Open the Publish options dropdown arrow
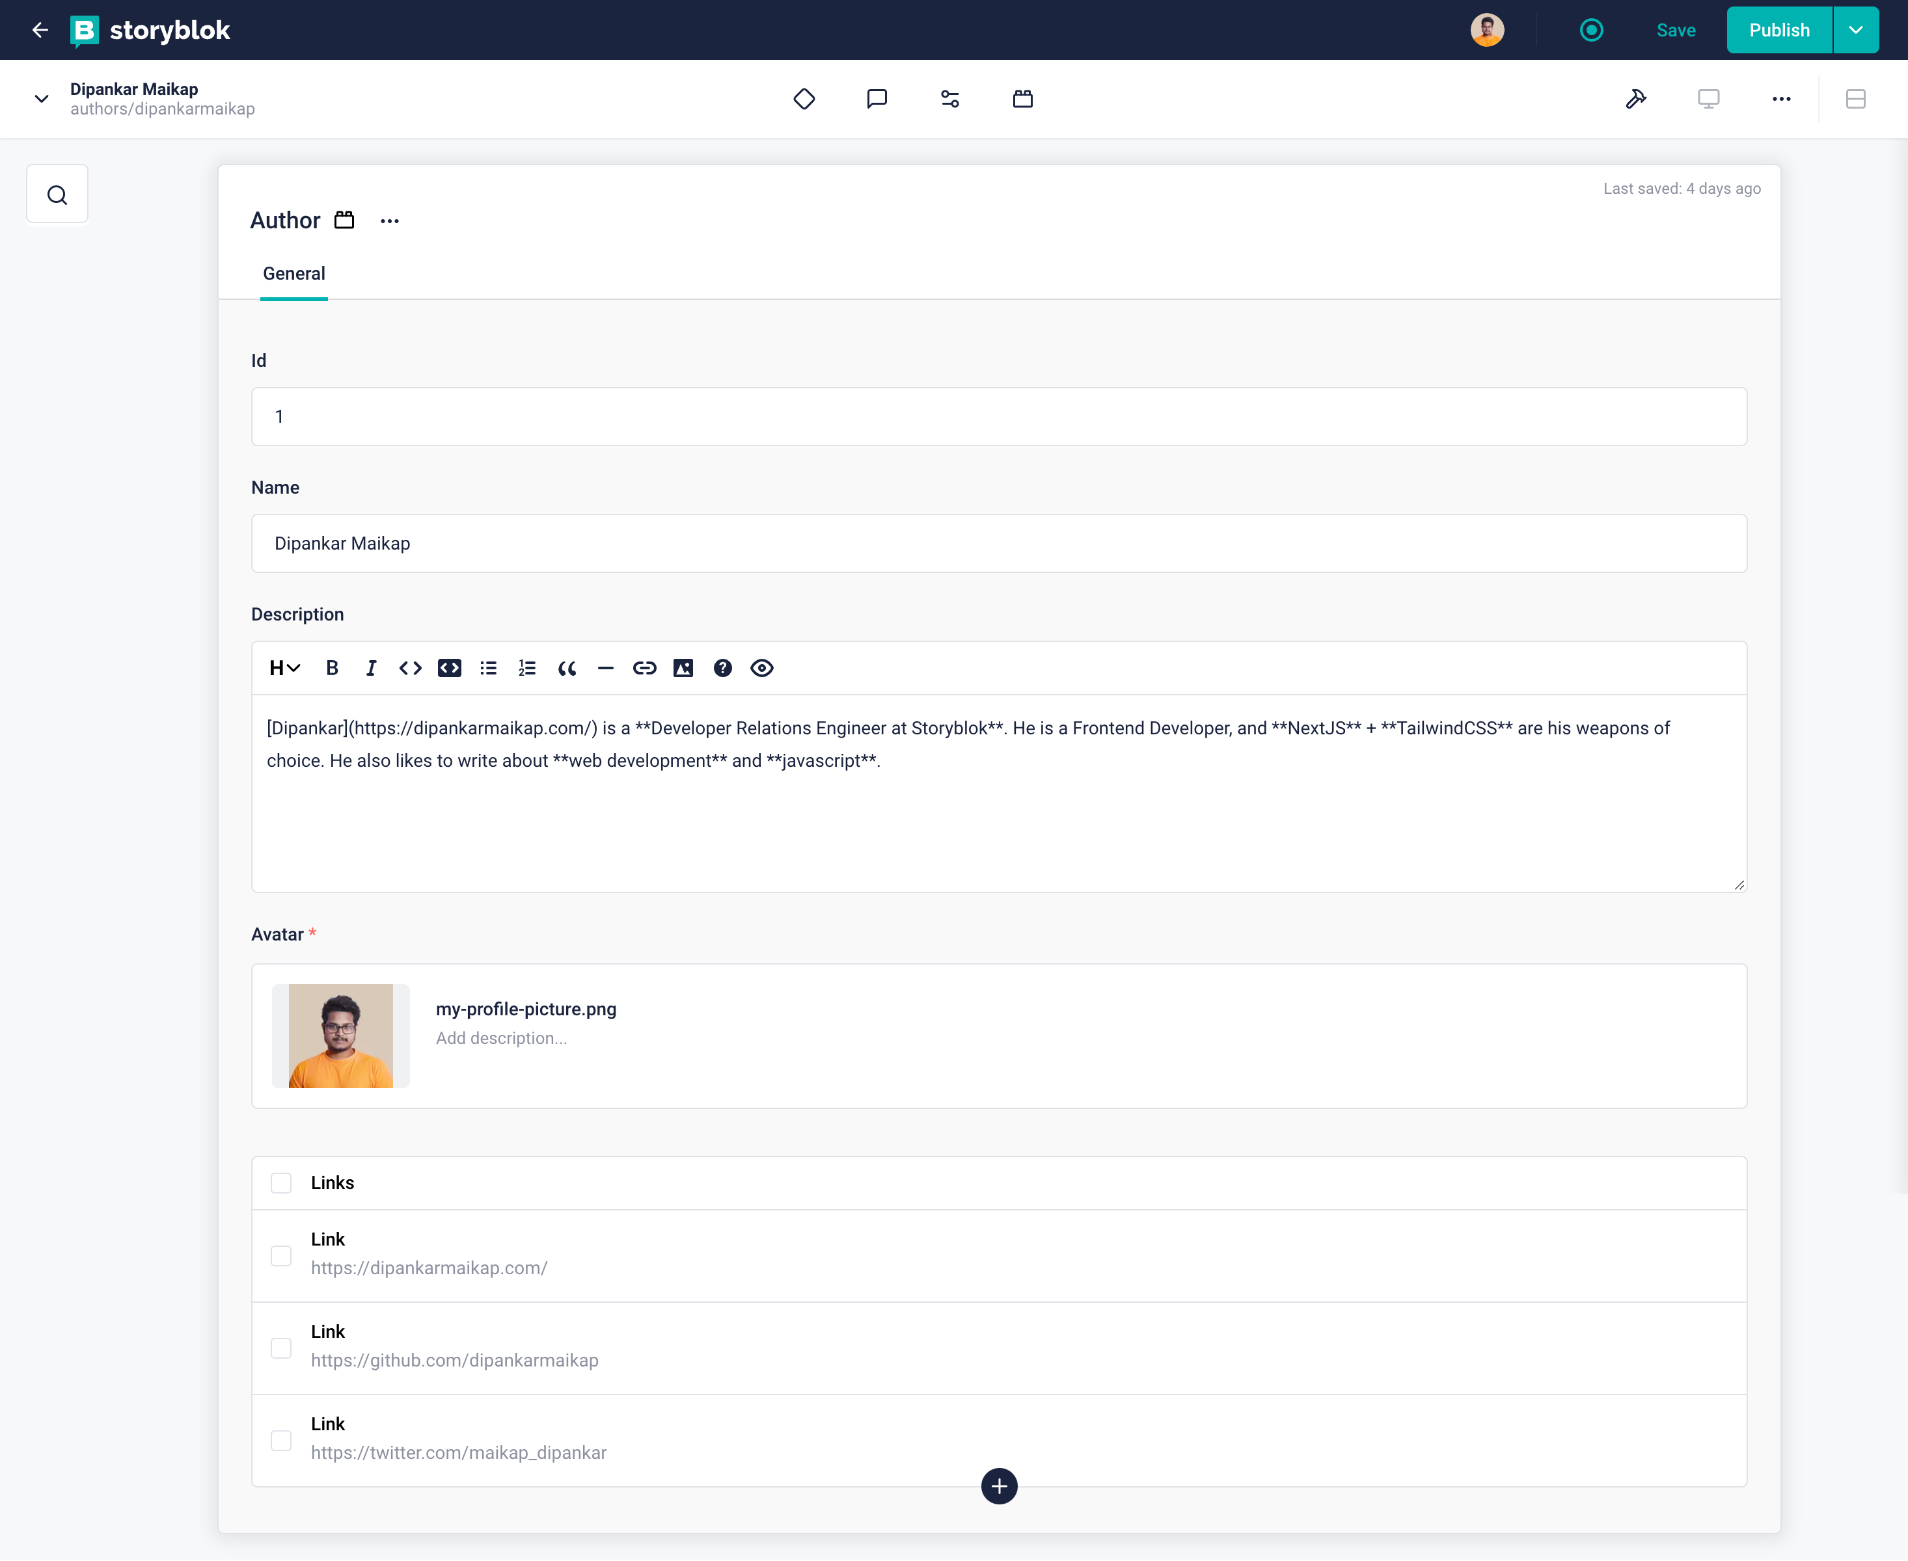The image size is (1908, 1561). pyautogui.click(x=1856, y=30)
